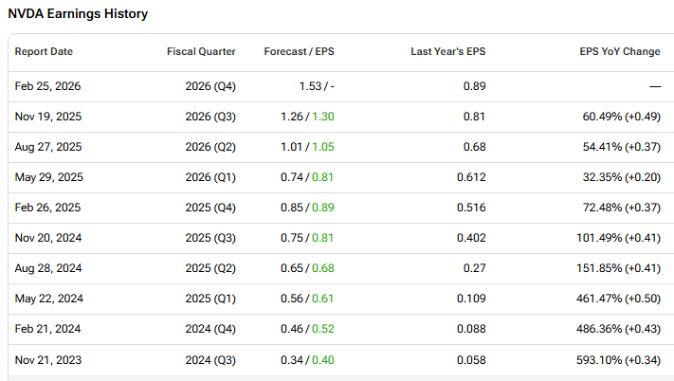The width and height of the screenshot is (674, 381).
Task: Click the Report Date column header
Action: 44,51
